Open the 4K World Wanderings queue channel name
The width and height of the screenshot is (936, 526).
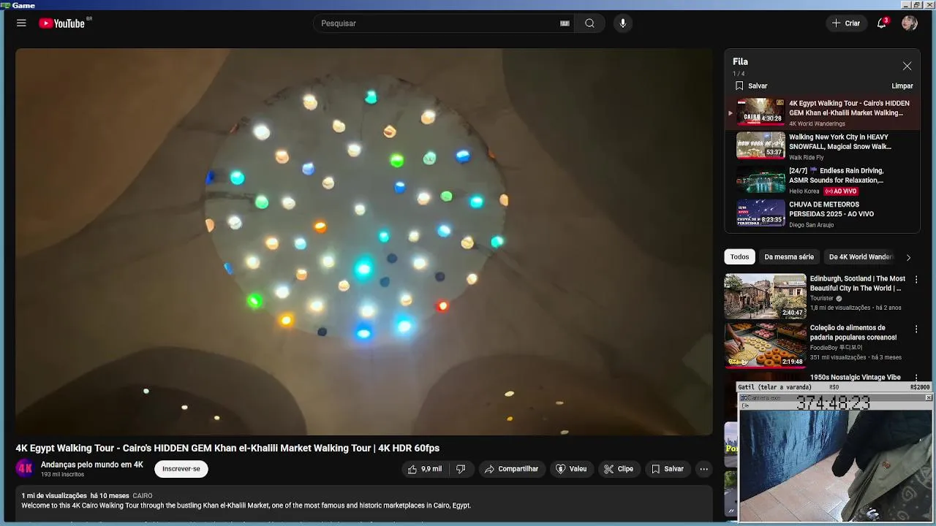(x=817, y=124)
